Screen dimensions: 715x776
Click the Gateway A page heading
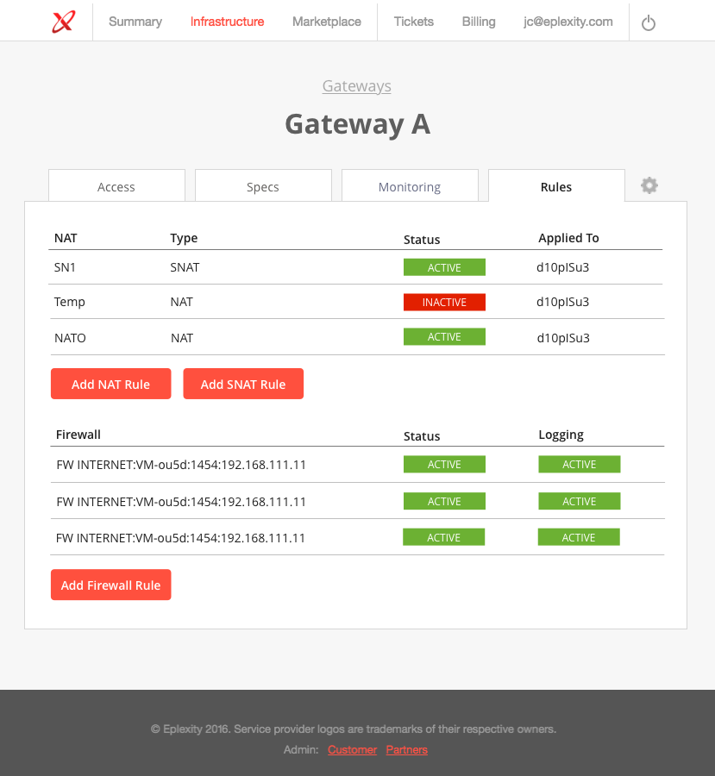click(x=357, y=123)
